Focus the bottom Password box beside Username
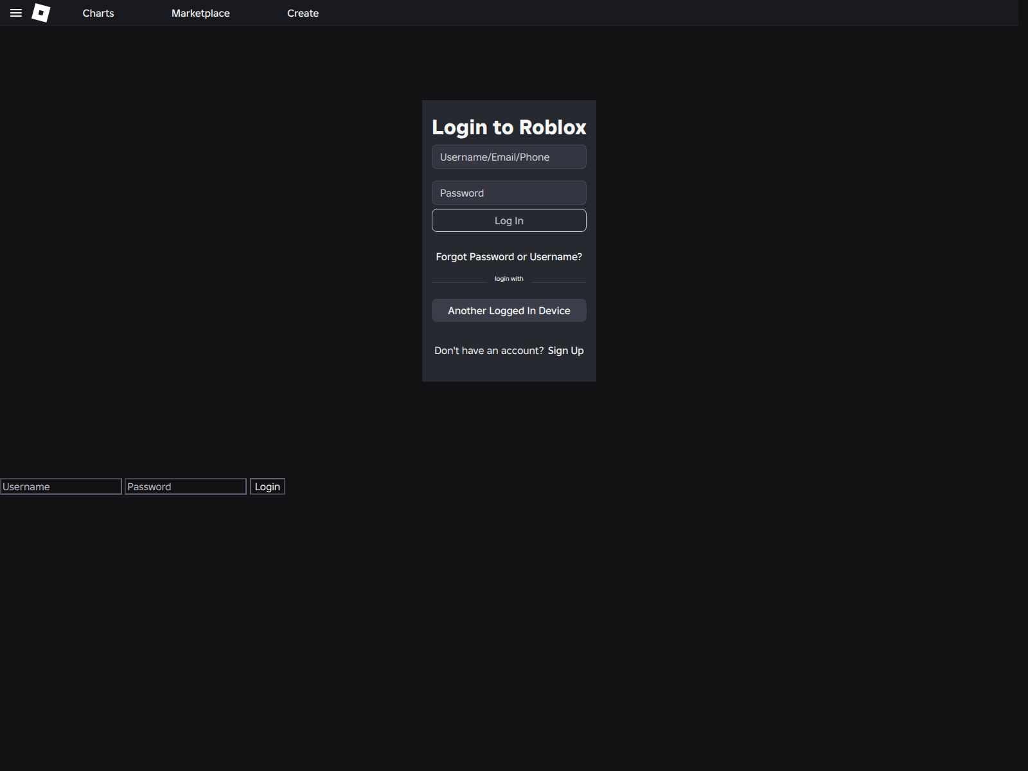The width and height of the screenshot is (1028, 771). pyautogui.click(x=186, y=486)
